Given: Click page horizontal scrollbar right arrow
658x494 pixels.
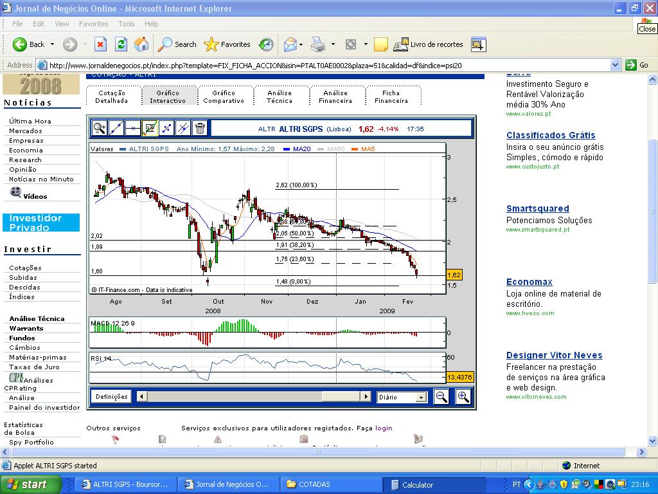Looking at the screenshot, I should [x=641, y=452].
